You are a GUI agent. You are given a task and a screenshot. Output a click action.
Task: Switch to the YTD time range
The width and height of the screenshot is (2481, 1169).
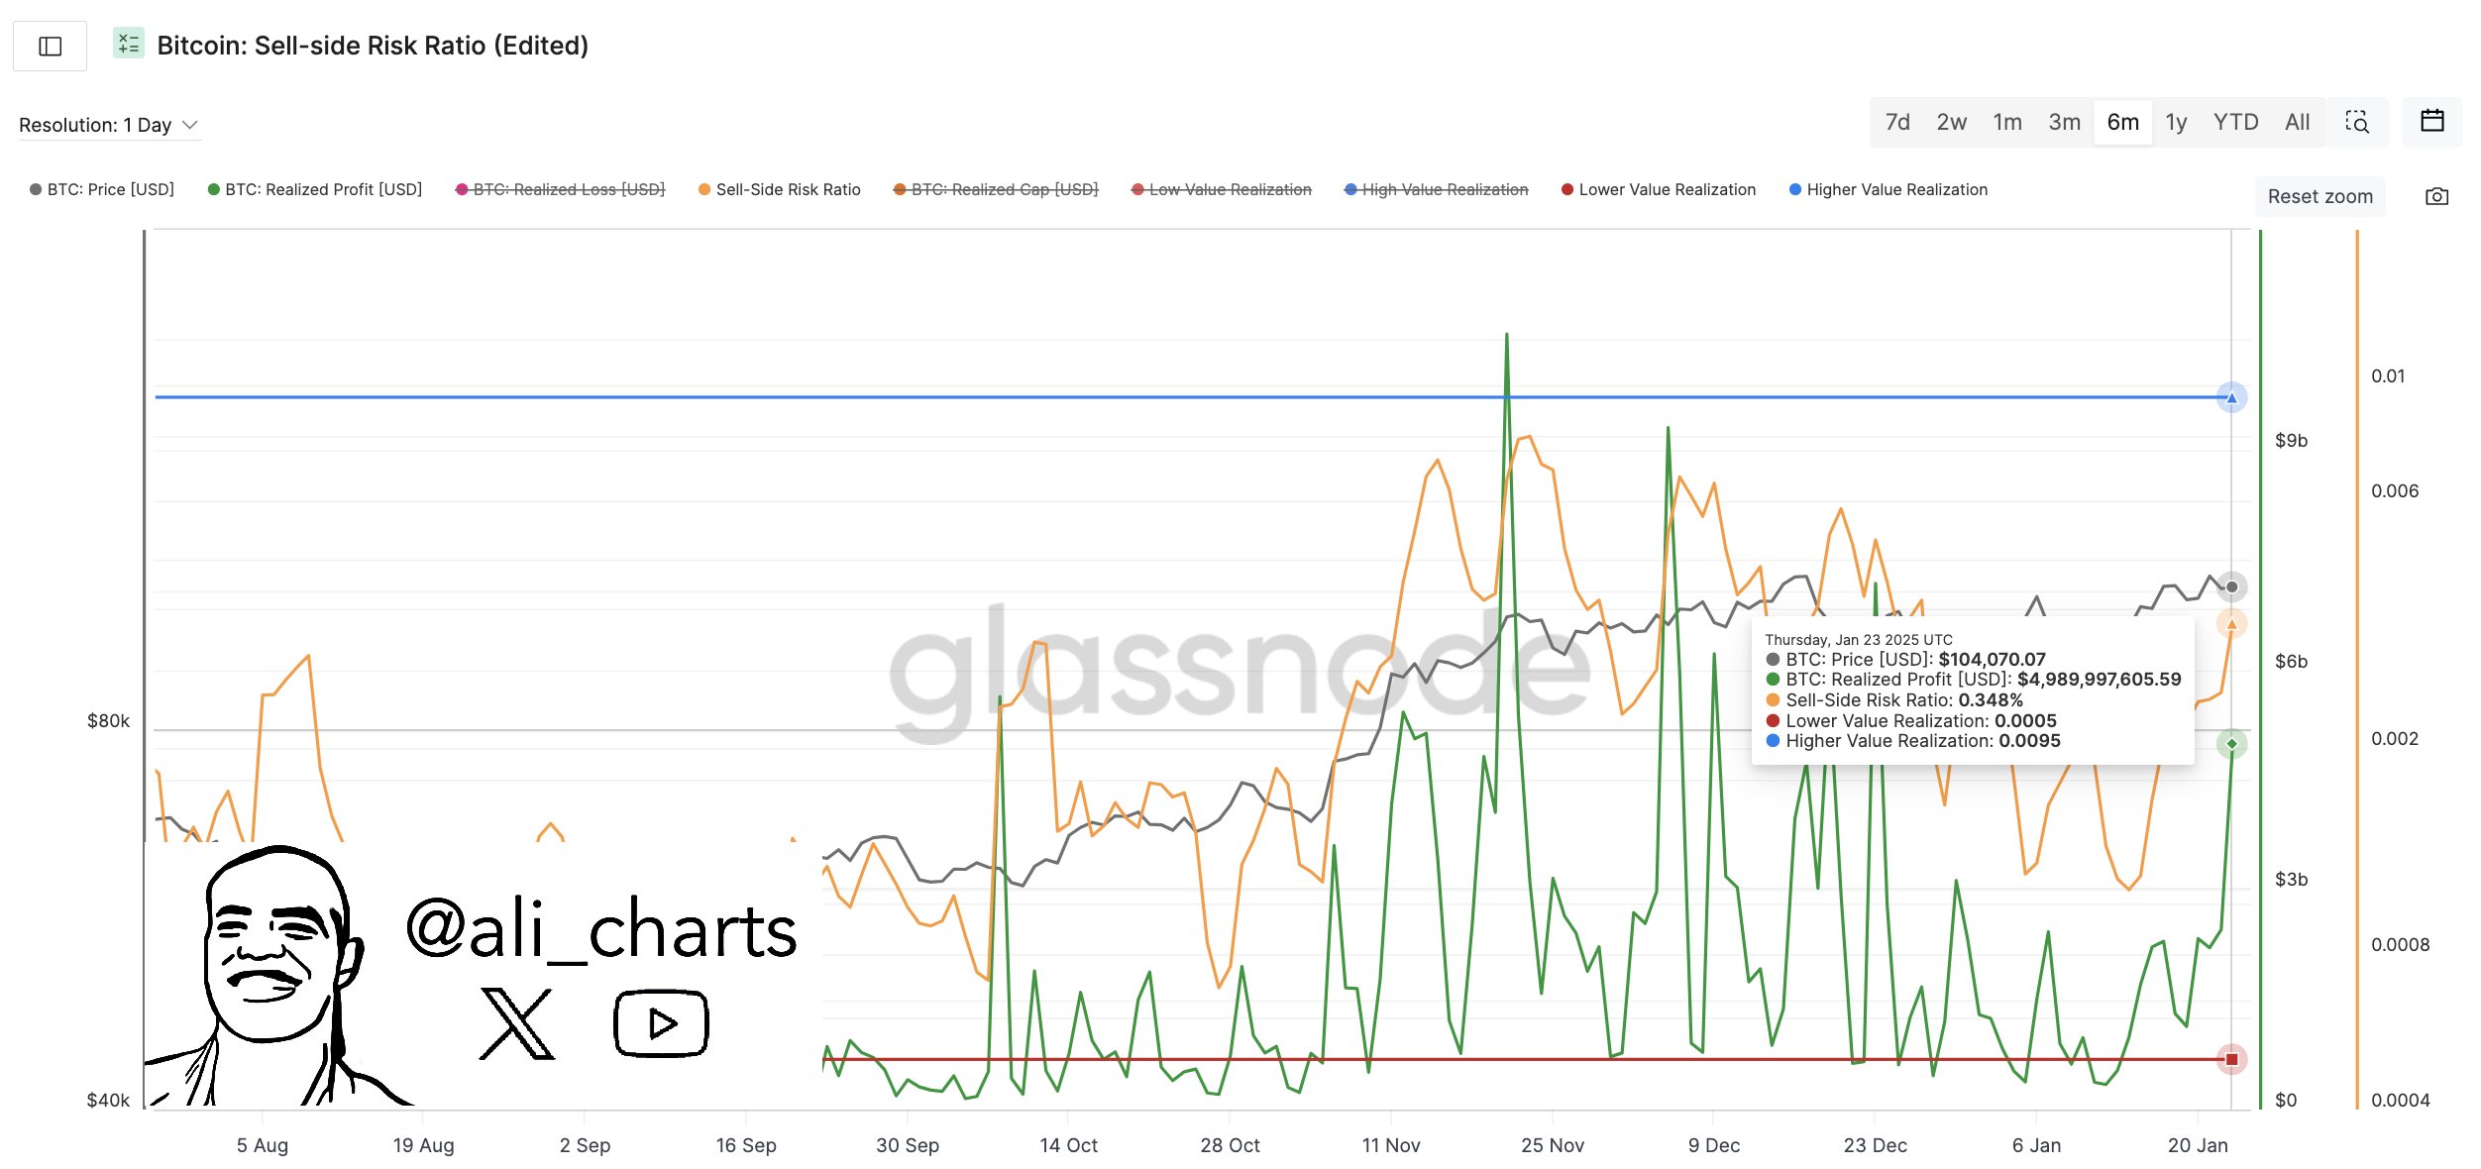2235,122
